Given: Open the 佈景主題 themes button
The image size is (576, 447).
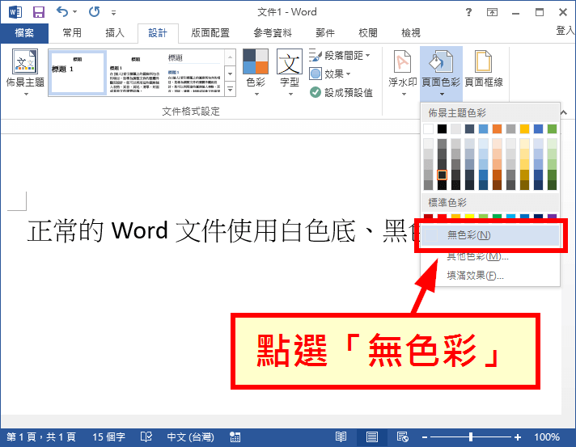Looking at the screenshot, I should [25, 72].
